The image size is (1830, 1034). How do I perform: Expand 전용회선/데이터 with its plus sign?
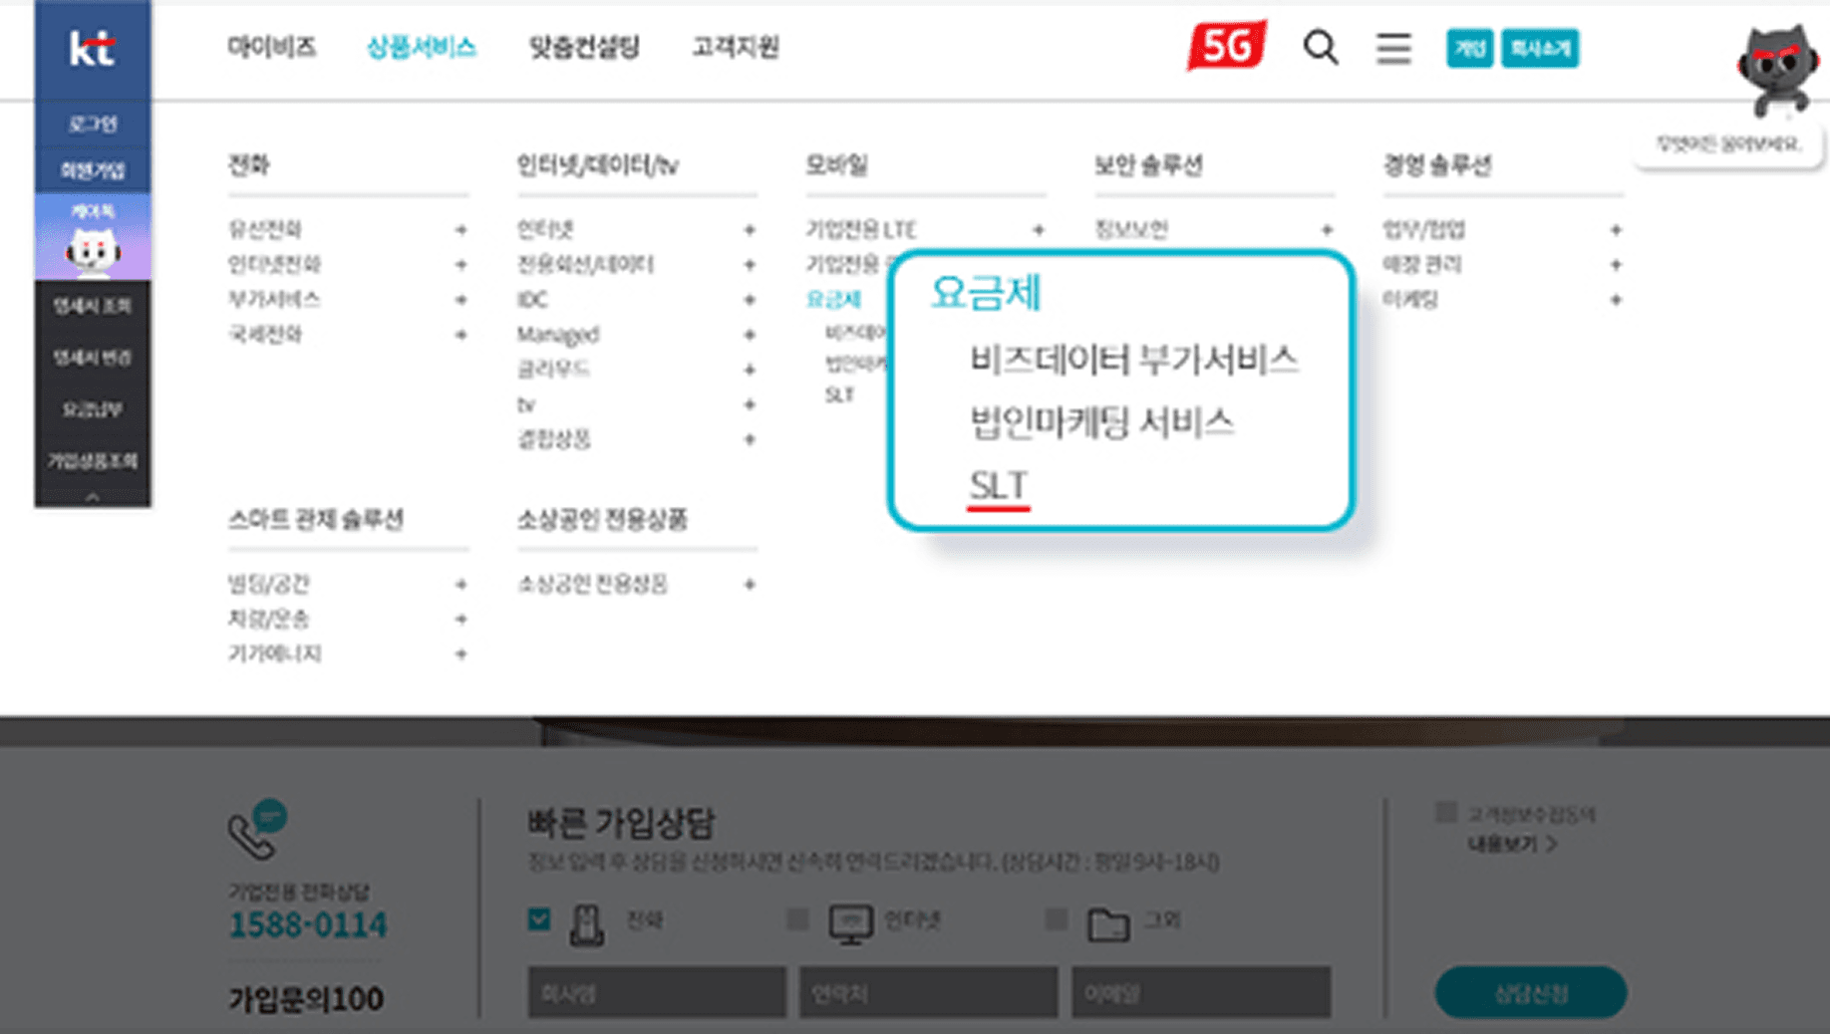[750, 265]
